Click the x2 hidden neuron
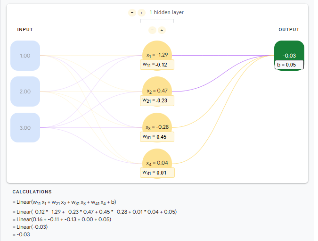This screenshot has height=241, width=318. pos(157,88)
